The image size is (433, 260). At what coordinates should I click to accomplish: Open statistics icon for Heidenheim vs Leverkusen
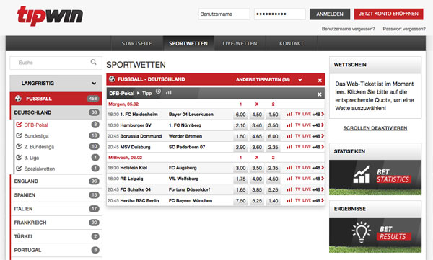pyautogui.click(x=289, y=114)
